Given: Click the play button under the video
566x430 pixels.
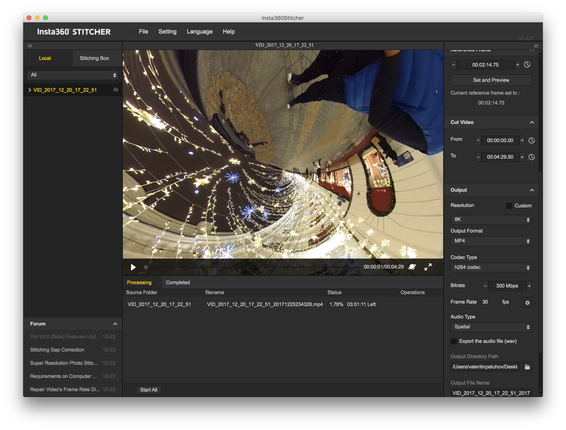Looking at the screenshot, I should [133, 267].
